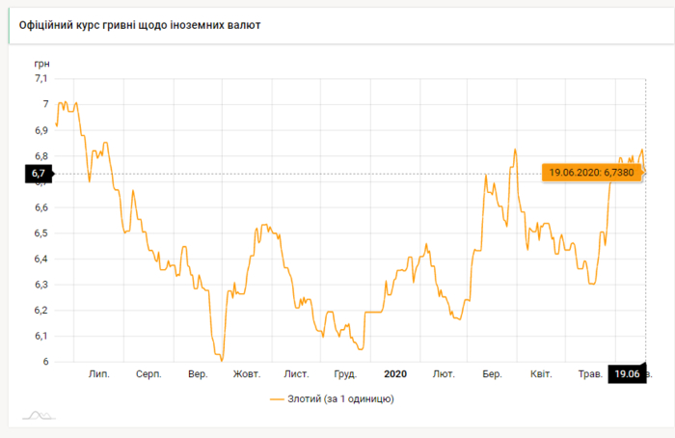Viewport: 675px width, 438px height.
Task: Click the Лист. x-axis label
Action: click(x=296, y=373)
